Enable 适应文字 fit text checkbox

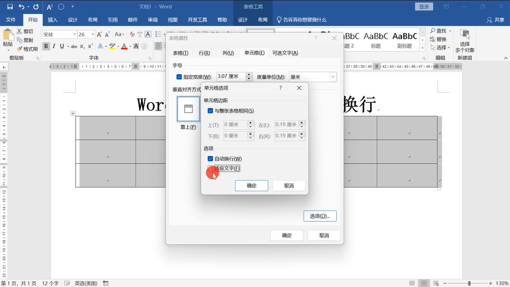[210, 168]
